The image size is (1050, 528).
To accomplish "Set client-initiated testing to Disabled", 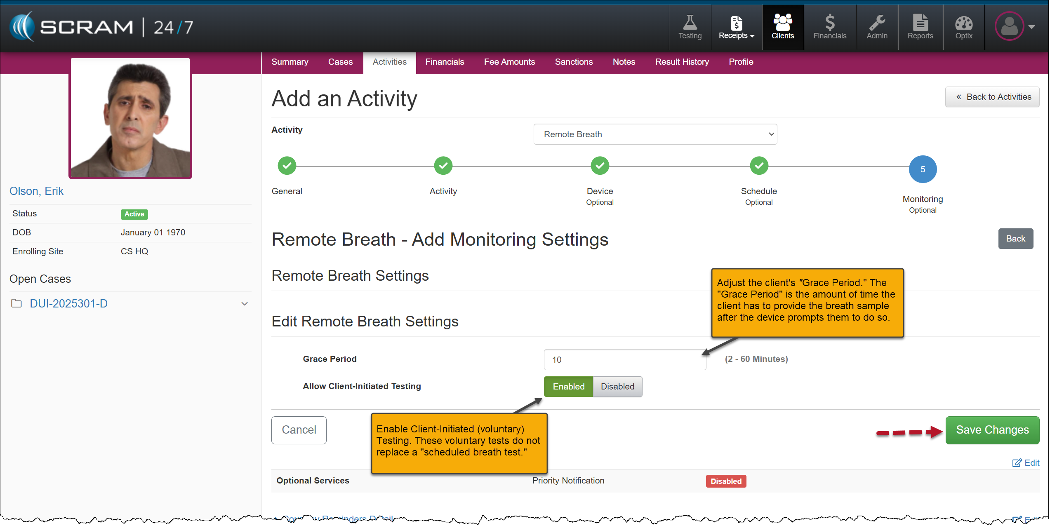I will pyautogui.click(x=617, y=387).
